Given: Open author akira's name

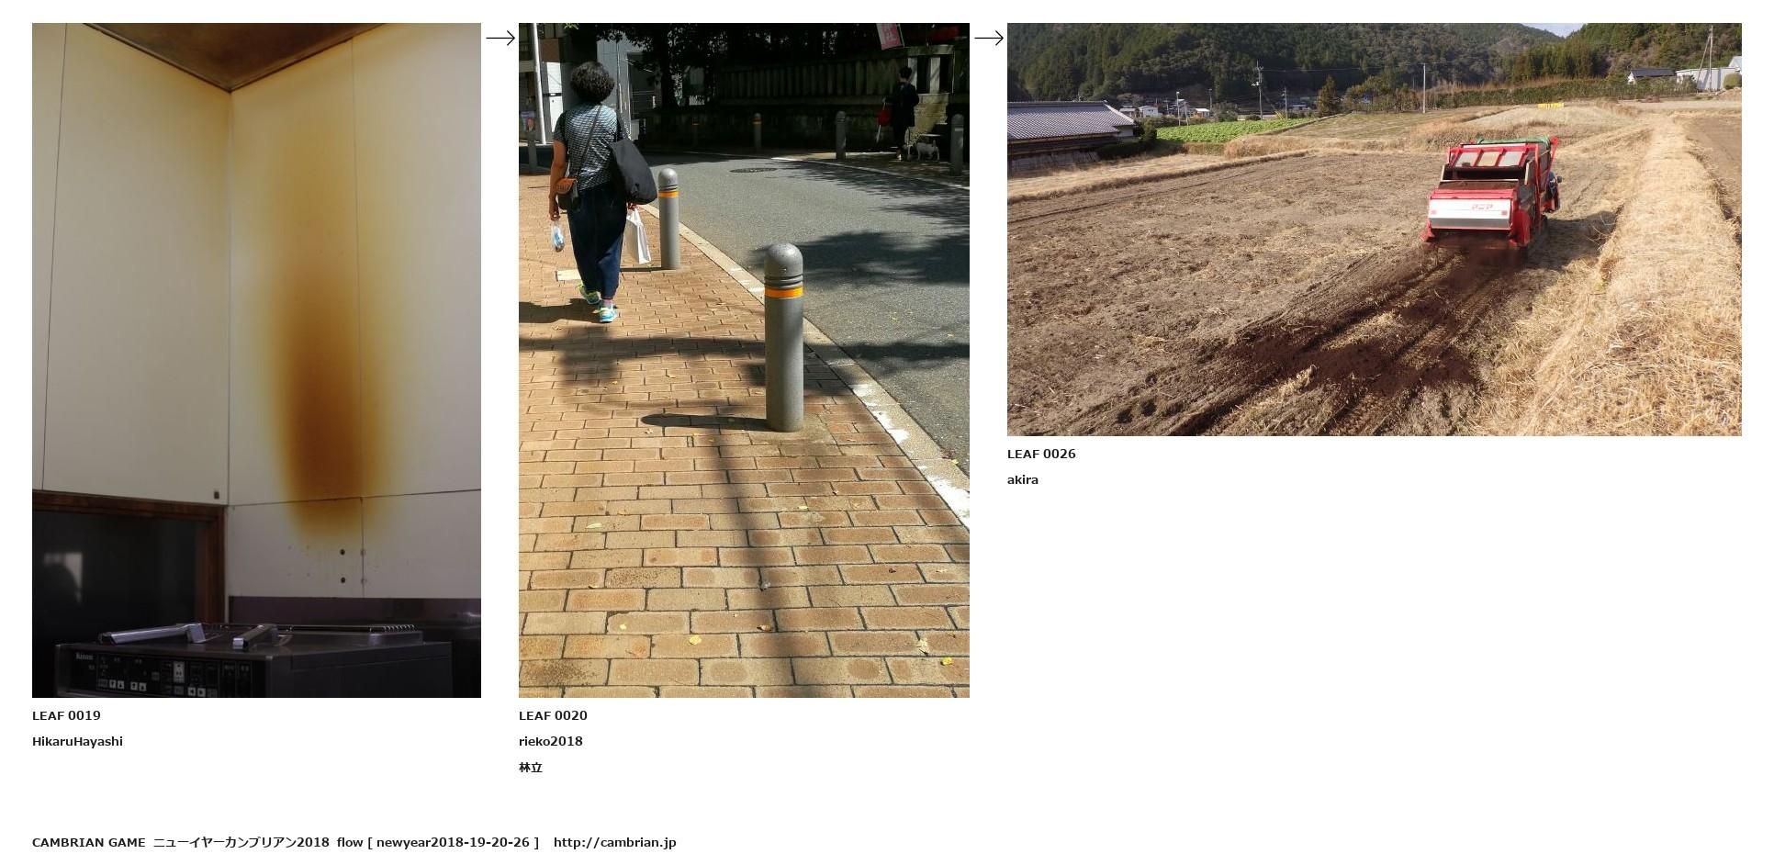Looking at the screenshot, I should [x=1023, y=479].
